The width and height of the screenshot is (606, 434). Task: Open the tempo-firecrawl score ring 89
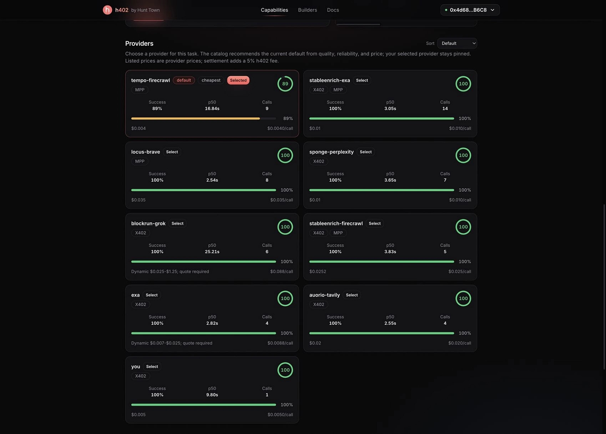click(x=285, y=84)
